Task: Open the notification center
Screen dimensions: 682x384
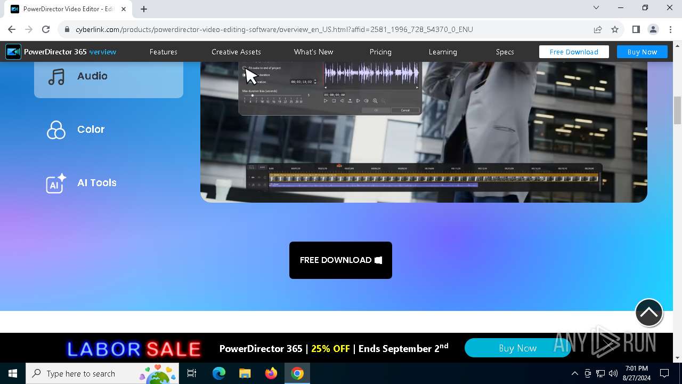Action: pyautogui.click(x=664, y=373)
